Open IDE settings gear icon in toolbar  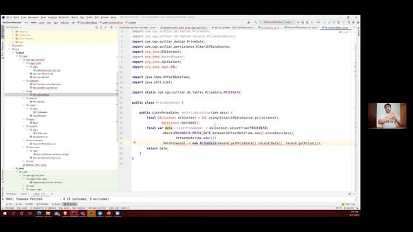click(x=354, y=23)
